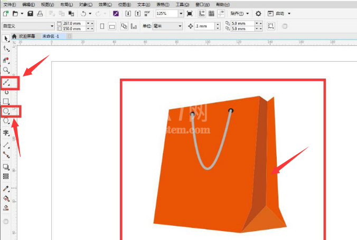
Task: Click the 启动 launch button
Action: [279, 14]
